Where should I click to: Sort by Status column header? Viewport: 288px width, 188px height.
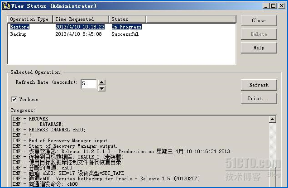[127, 19]
